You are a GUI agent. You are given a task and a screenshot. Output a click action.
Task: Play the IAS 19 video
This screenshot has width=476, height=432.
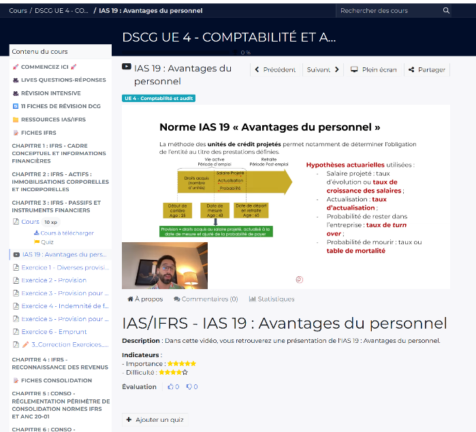pyautogui.click(x=285, y=197)
